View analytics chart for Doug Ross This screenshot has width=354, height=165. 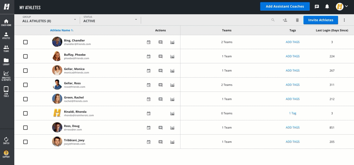(x=172, y=128)
